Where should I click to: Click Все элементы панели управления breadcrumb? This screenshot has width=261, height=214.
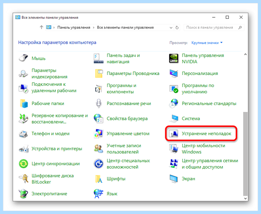[x=125, y=27]
